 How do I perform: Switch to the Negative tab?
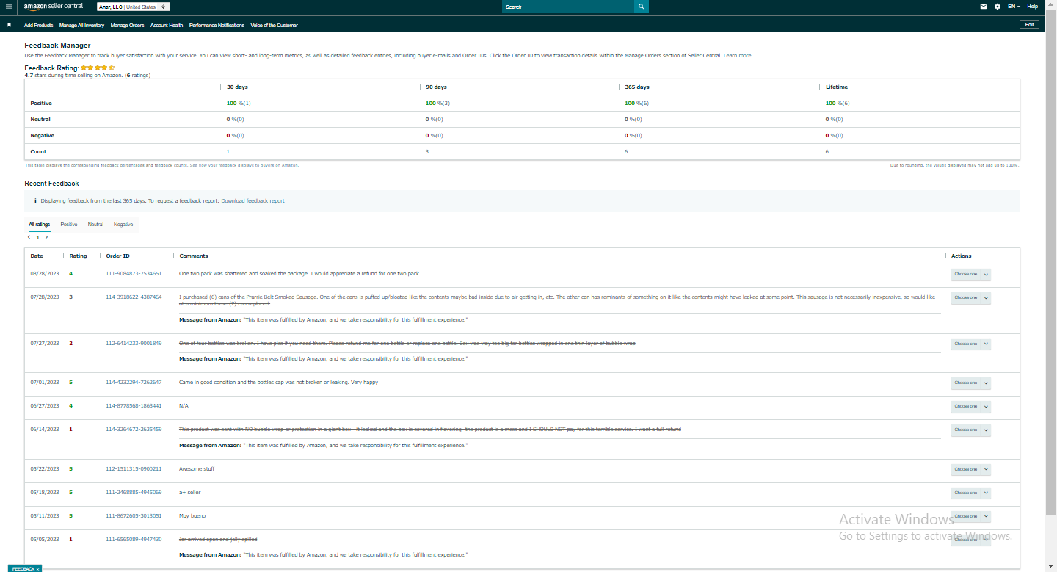pyautogui.click(x=123, y=225)
